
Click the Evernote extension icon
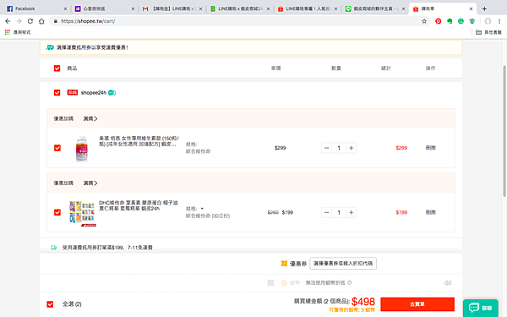(x=450, y=21)
